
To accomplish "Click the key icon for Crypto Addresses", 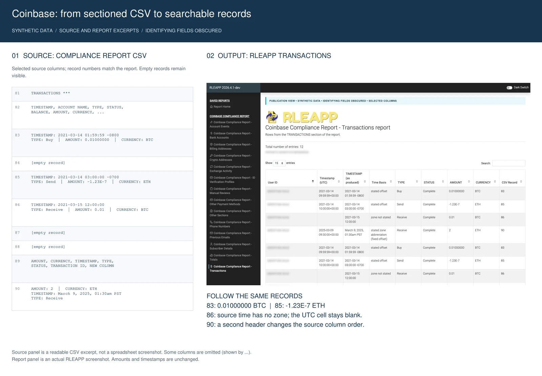I will point(211,156).
